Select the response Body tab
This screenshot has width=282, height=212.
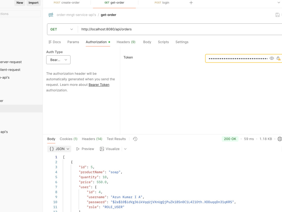point(51,139)
